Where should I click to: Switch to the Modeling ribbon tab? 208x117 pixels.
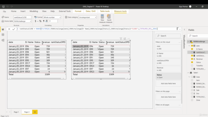(34, 11)
